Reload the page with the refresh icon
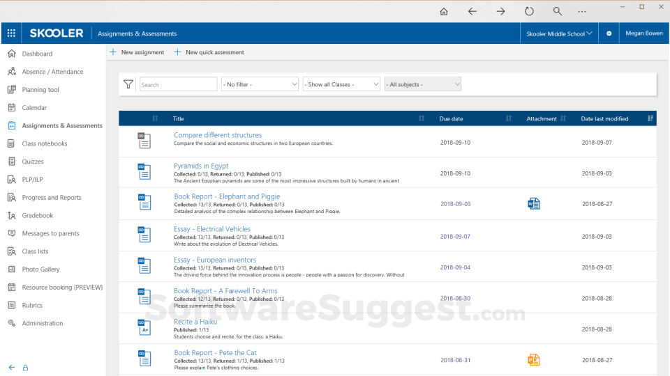This screenshot has width=670, height=376. 529,12
